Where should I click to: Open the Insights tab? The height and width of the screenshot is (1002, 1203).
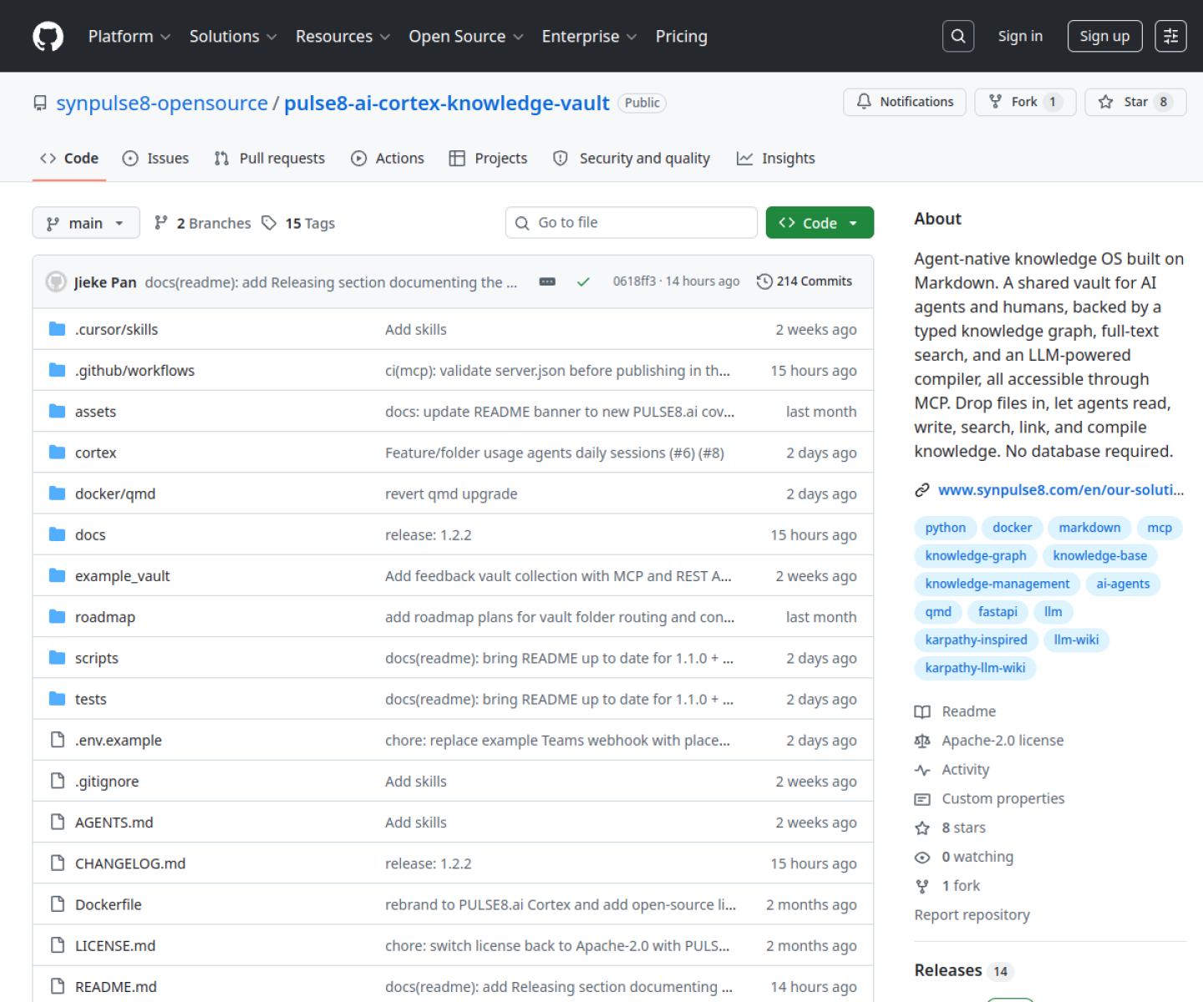776,159
